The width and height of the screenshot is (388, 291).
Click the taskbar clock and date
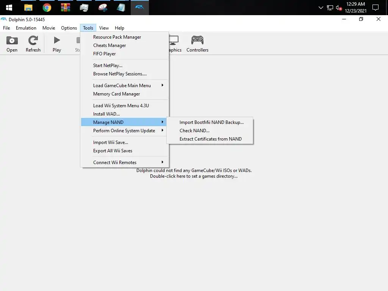[355, 8]
